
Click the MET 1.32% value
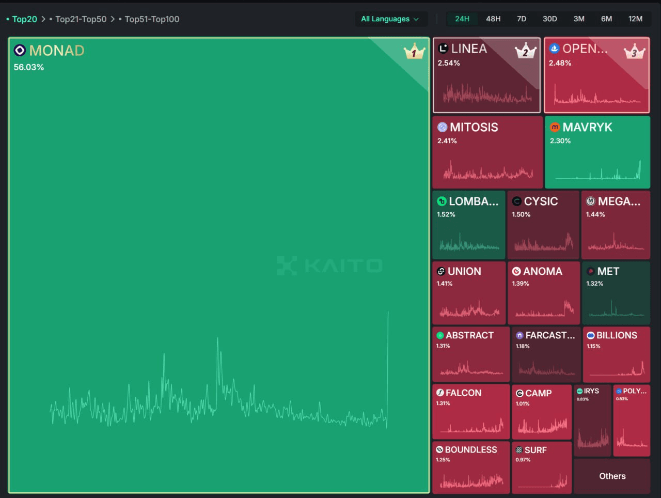point(595,284)
